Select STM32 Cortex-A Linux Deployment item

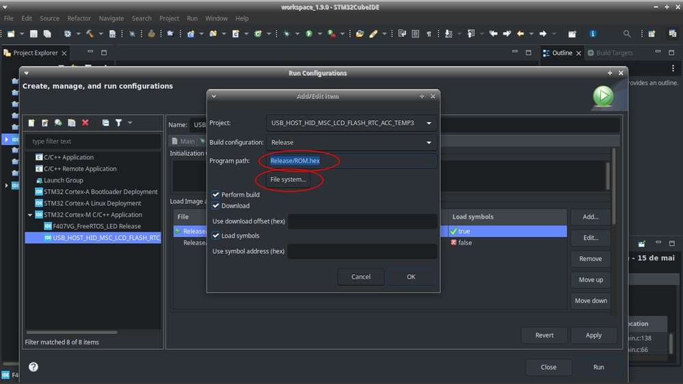point(88,204)
